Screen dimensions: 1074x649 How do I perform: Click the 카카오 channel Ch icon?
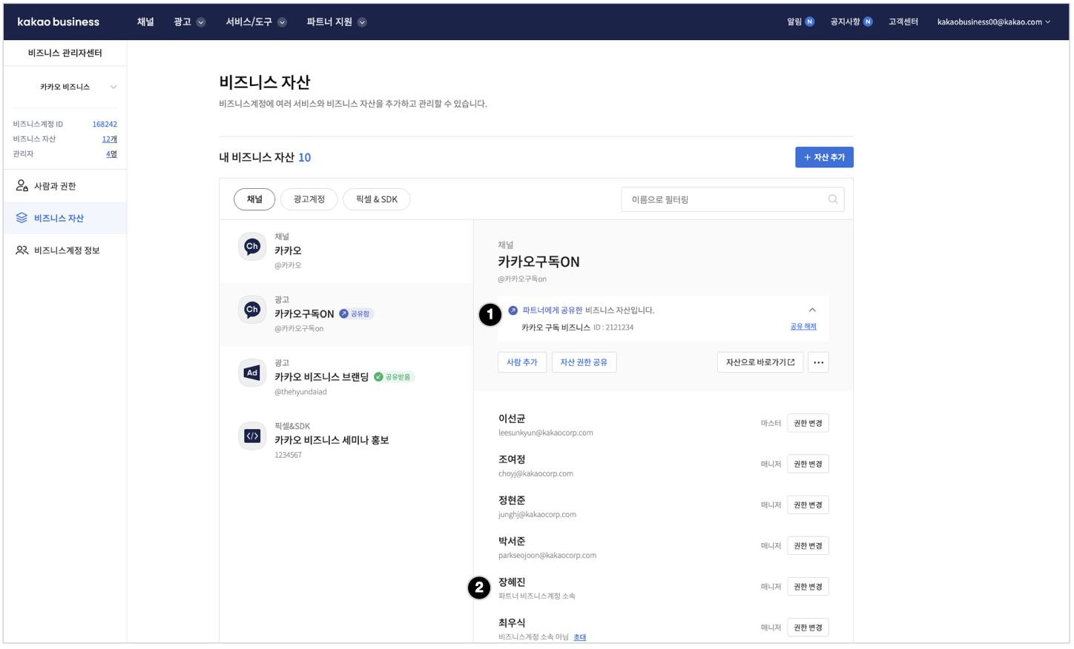click(x=252, y=247)
